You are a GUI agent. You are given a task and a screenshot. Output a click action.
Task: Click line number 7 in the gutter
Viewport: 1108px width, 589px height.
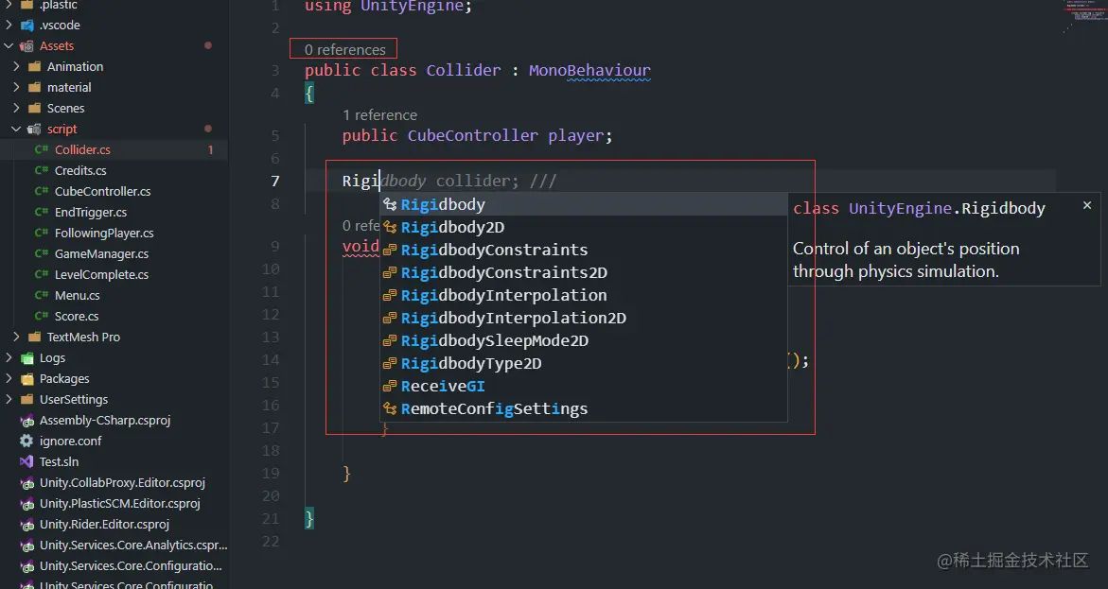pyautogui.click(x=275, y=181)
